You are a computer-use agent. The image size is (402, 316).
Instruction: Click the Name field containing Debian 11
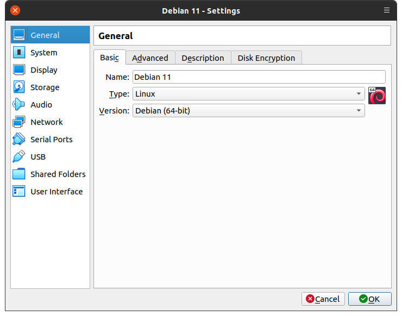(x=259, y=77)
